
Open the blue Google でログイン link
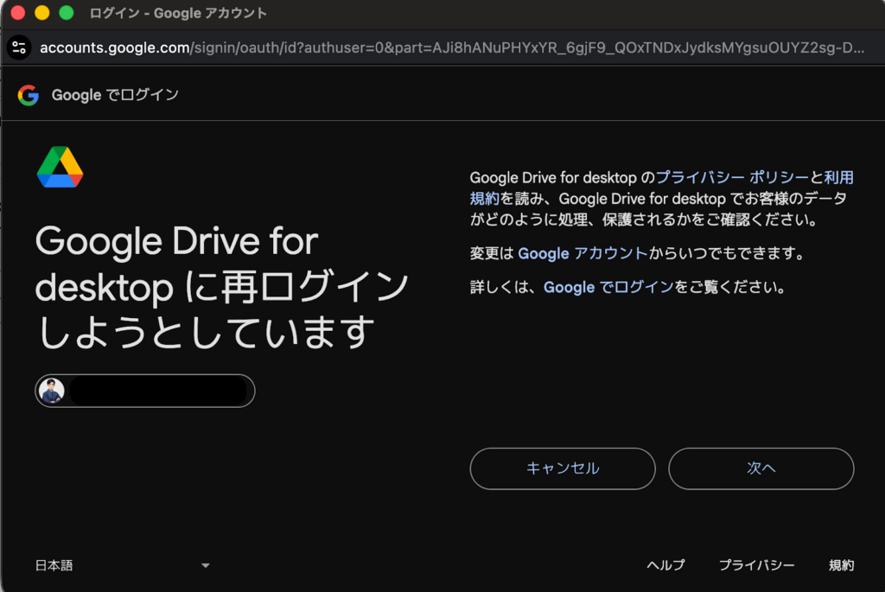[608, 287]
